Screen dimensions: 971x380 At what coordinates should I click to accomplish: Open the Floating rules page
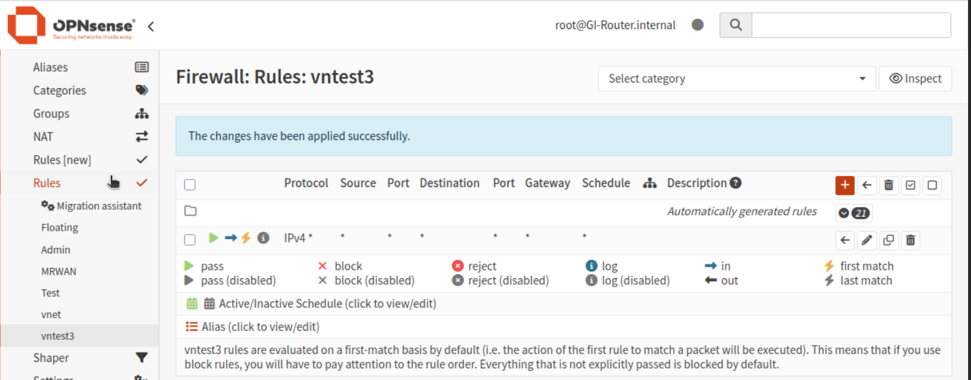click(59, 228)
